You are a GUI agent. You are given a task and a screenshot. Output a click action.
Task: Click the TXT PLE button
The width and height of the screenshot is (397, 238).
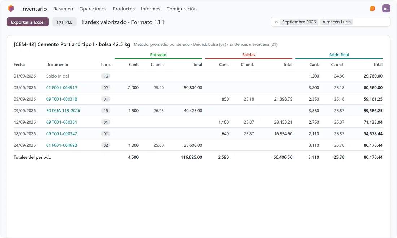[64, 22]
